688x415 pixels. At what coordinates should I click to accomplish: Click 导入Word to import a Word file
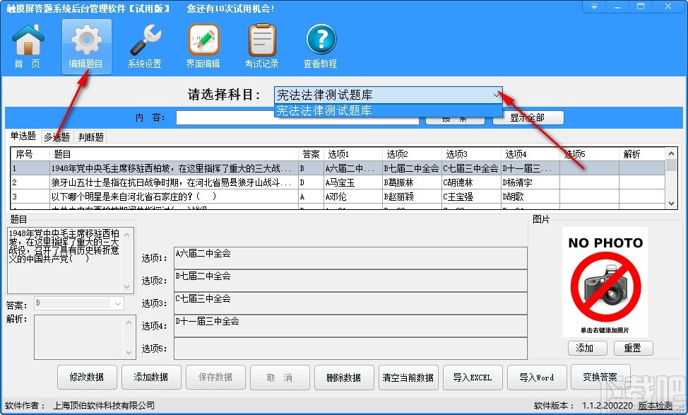537,377
